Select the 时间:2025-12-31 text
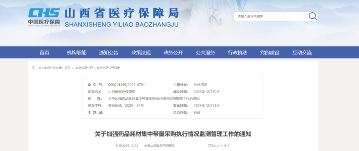359x151 pixels. (127, 145)
